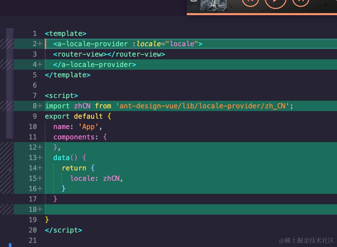
Task: Click the return keyword on line 14
Action: point(74,168)
